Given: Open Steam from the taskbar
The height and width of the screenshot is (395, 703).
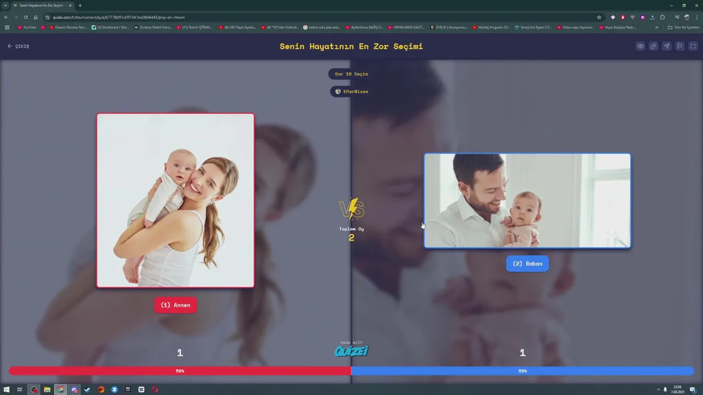Looking at the screenshot, I should coord(87,390).
